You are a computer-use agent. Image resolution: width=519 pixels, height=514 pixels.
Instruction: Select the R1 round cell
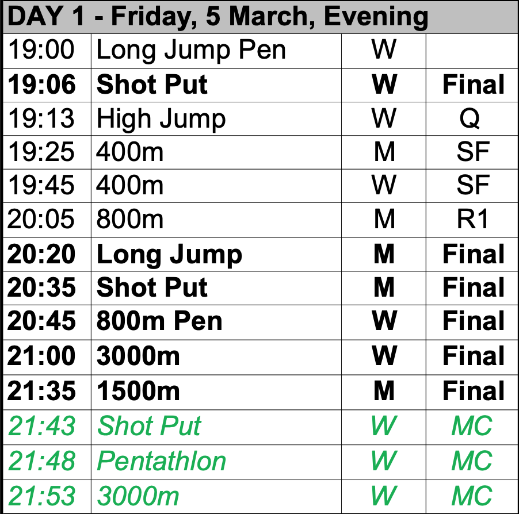[472, 220]
